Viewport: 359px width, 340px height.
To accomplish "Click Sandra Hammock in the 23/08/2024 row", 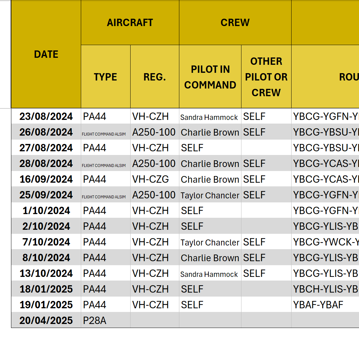I will pyautogui.click(x=209, y=117).
